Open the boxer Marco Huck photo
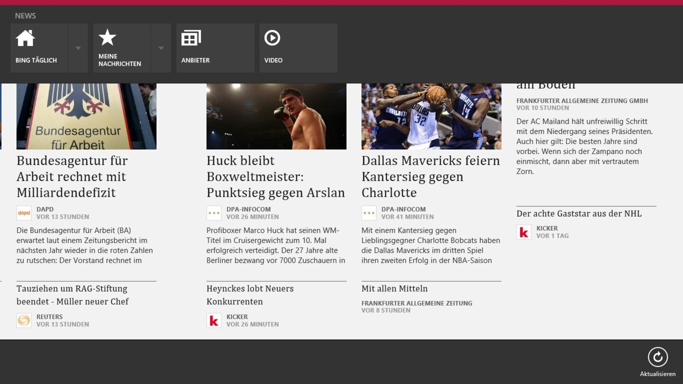Screen dimensions: 683x384 (277, 117)
